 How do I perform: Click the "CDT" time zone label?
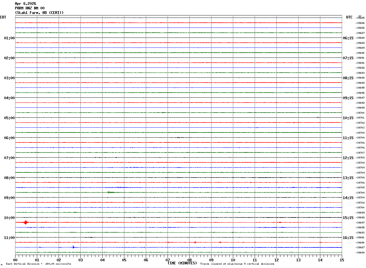pyautogui.click(x=3, y=17)
